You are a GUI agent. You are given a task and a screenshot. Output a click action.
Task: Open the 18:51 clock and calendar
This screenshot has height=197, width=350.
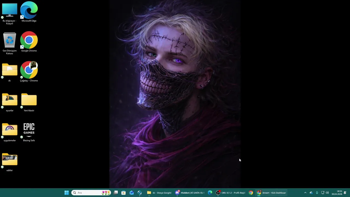[337, 193]
